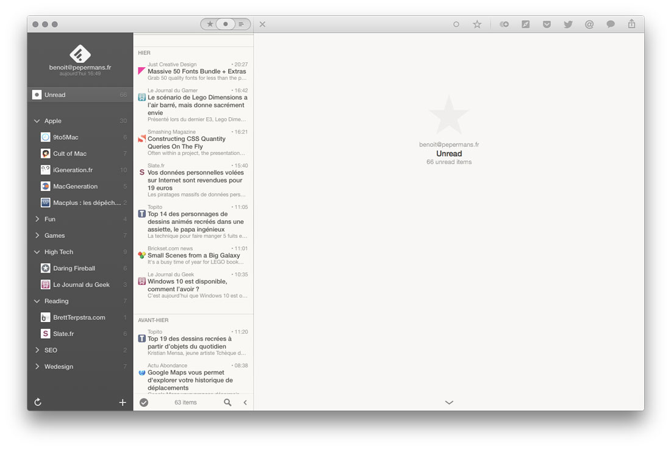Open article Le scénario de Lego Dimensions
Image resolution: width=671 pixels, height=449 pixels.
tap(193, 105)
